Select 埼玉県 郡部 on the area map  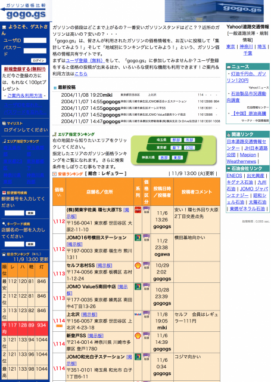pos(176,140)
